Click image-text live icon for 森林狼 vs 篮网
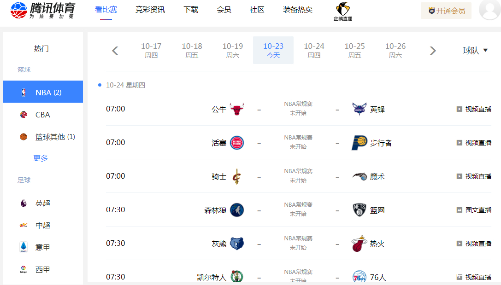This screenshot has height=285, width=501. (x=460, y=210)
